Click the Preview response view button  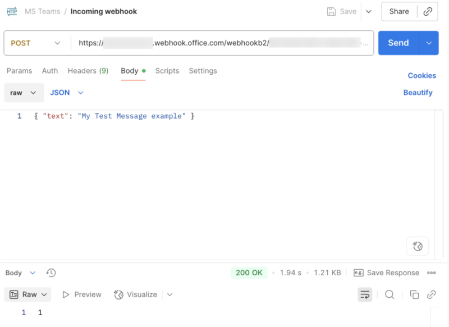tap(82, 294)
